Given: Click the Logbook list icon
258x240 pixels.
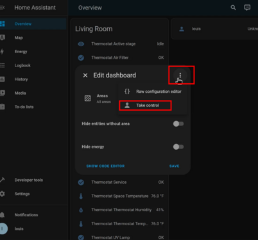Looking at the screenshot, I should [x=3, y=65].
